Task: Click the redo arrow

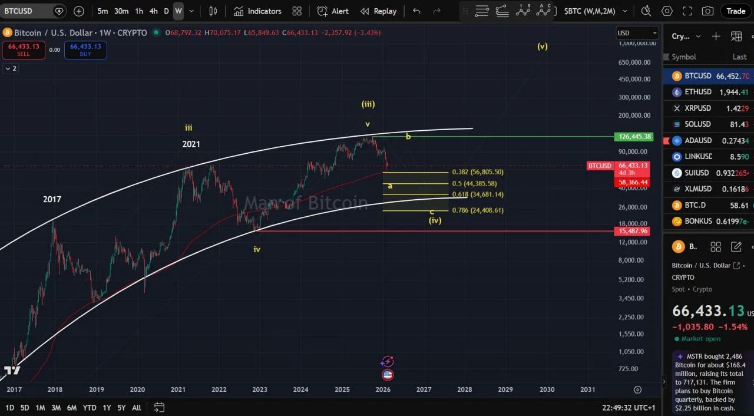Action: tap(436, 11)
